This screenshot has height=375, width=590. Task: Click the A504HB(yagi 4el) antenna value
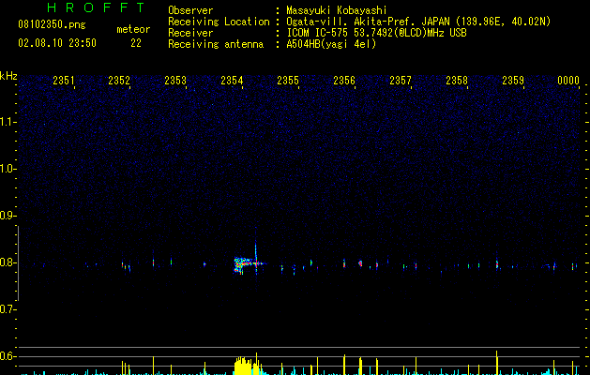331,44
